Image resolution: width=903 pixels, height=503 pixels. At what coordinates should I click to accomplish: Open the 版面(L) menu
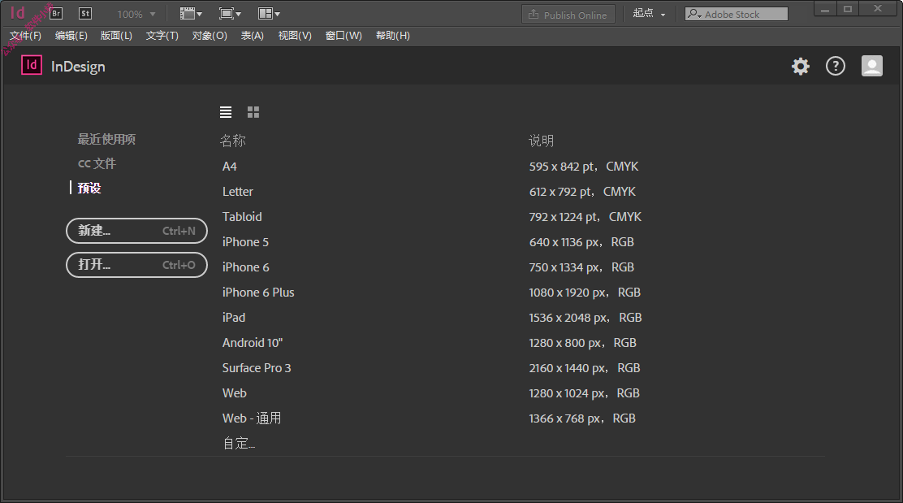tap(116, 36)
